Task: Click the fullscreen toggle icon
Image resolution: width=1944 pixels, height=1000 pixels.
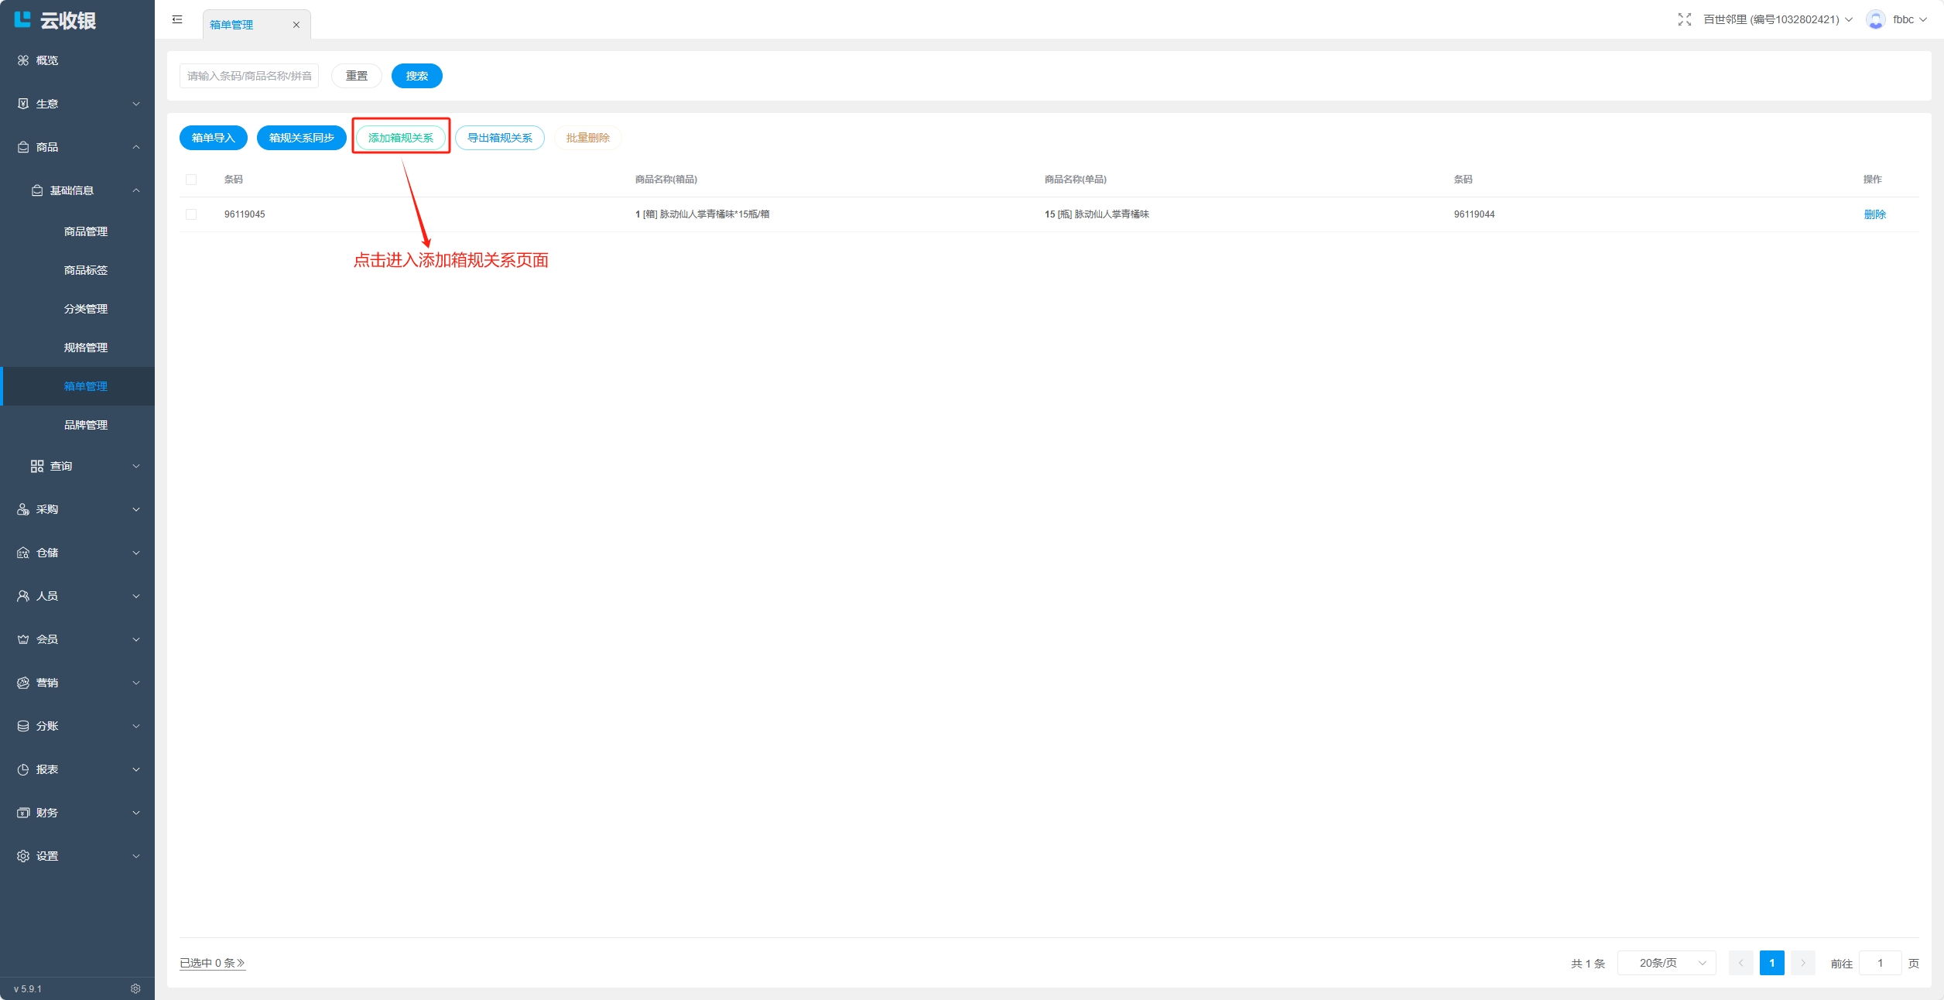Action: (x=1684, y=19)
